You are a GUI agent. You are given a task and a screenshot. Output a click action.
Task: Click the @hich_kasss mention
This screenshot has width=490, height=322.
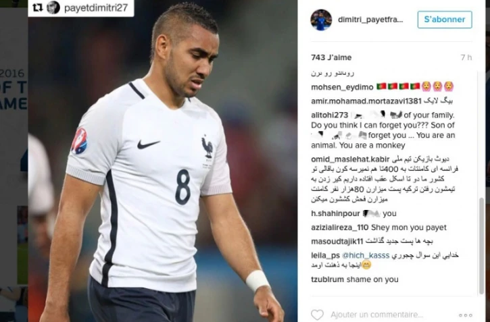366,256
